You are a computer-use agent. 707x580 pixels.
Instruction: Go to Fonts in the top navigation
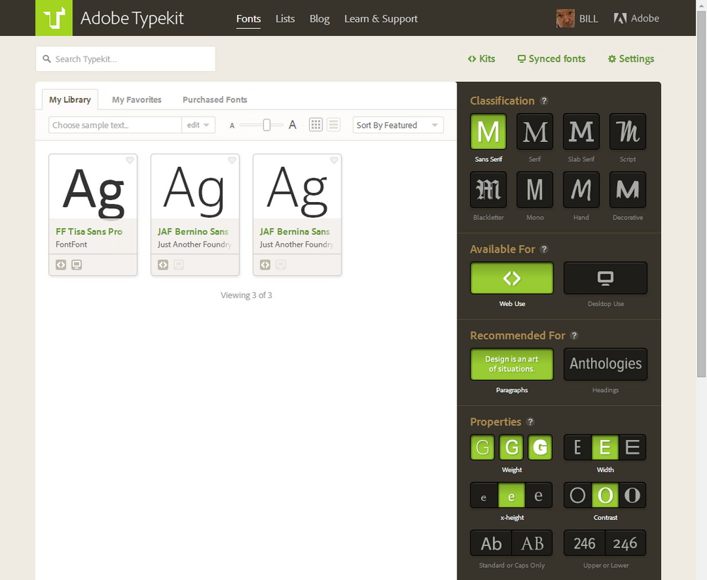coord(248,19)
